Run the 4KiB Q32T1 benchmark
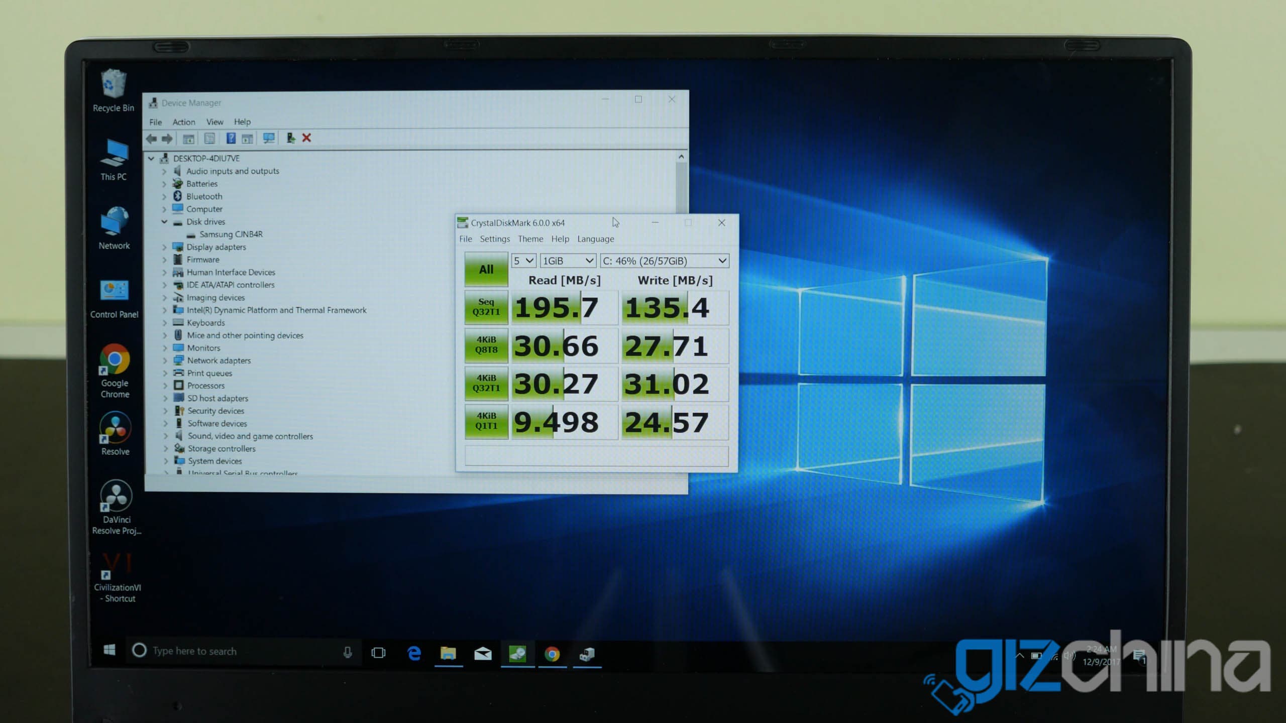This screenshot has height=723, width=1286. click(x=486, y=383)
